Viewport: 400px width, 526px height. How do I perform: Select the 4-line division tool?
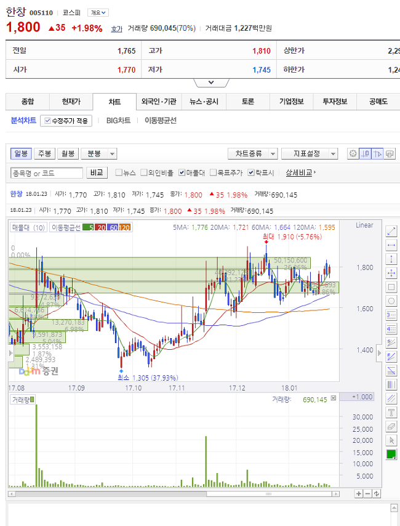[x=391, y=329]
